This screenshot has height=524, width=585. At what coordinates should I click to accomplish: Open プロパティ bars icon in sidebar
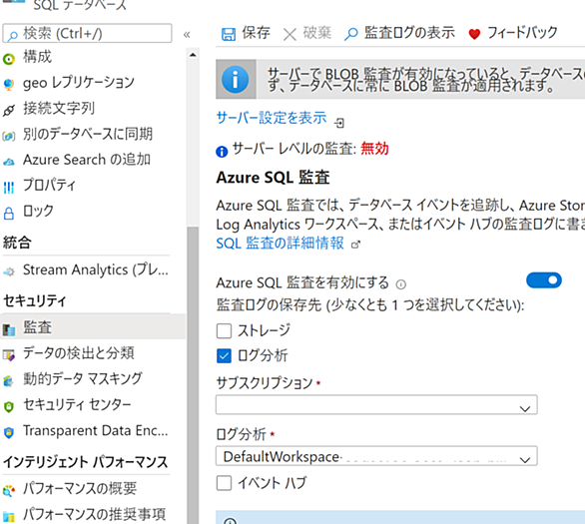tap(9, 187)
